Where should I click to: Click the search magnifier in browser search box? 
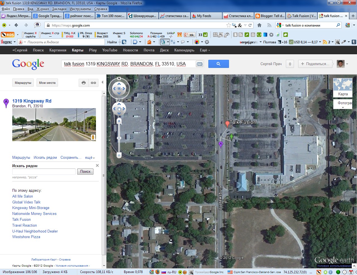(x=338, y=25)
